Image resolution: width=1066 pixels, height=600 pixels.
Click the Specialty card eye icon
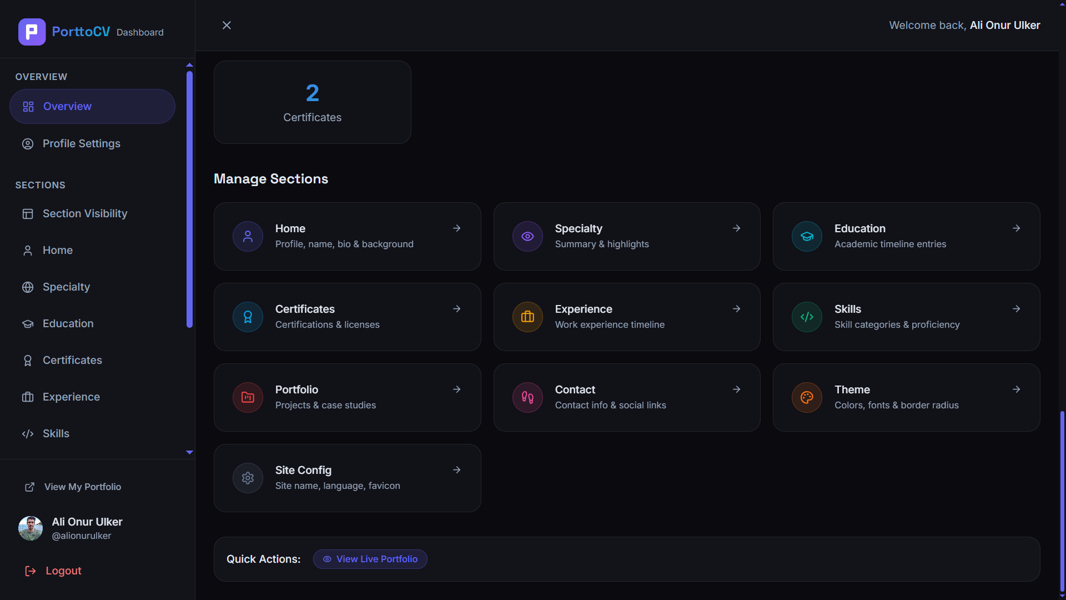point(527,236)
